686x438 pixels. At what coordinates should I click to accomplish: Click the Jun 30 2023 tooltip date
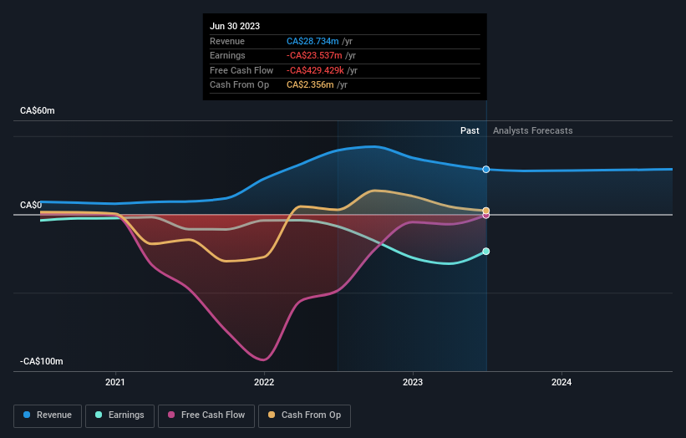point(235,26)
